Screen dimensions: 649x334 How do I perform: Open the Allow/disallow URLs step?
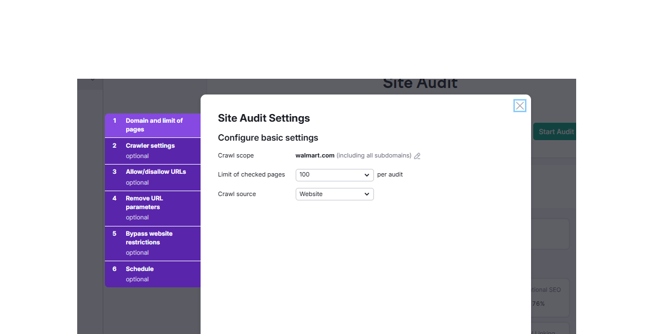[x=153, y=177]
